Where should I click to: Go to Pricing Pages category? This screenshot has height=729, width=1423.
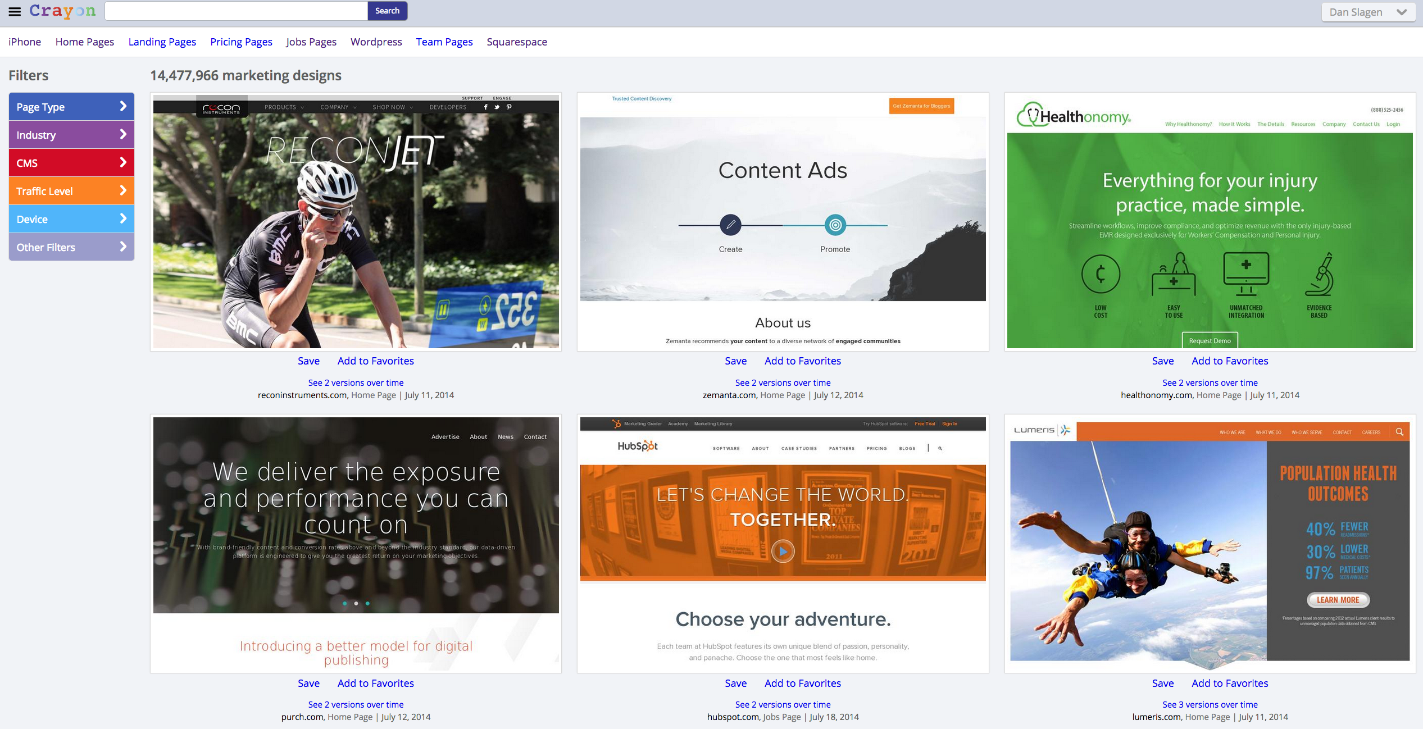coord(241,42)
